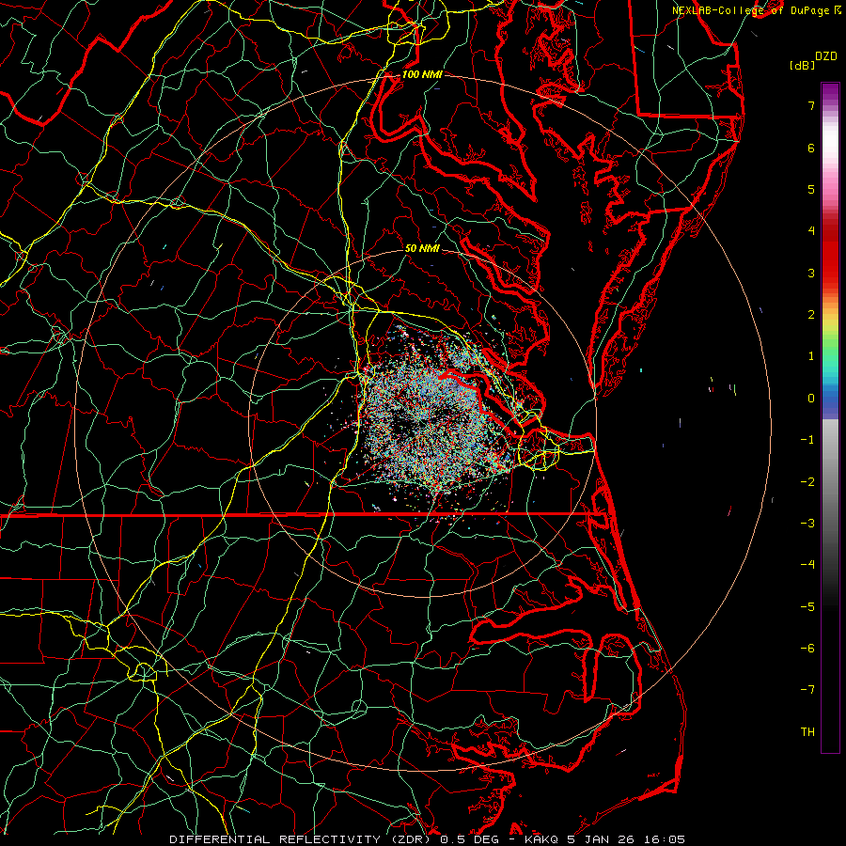Click the "5" value on the color scale
This screenshot has height=846, width=846.
811,189
